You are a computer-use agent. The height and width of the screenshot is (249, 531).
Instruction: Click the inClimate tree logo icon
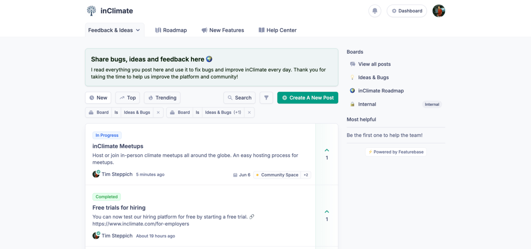pyautogui.click(x=91, y=11)
